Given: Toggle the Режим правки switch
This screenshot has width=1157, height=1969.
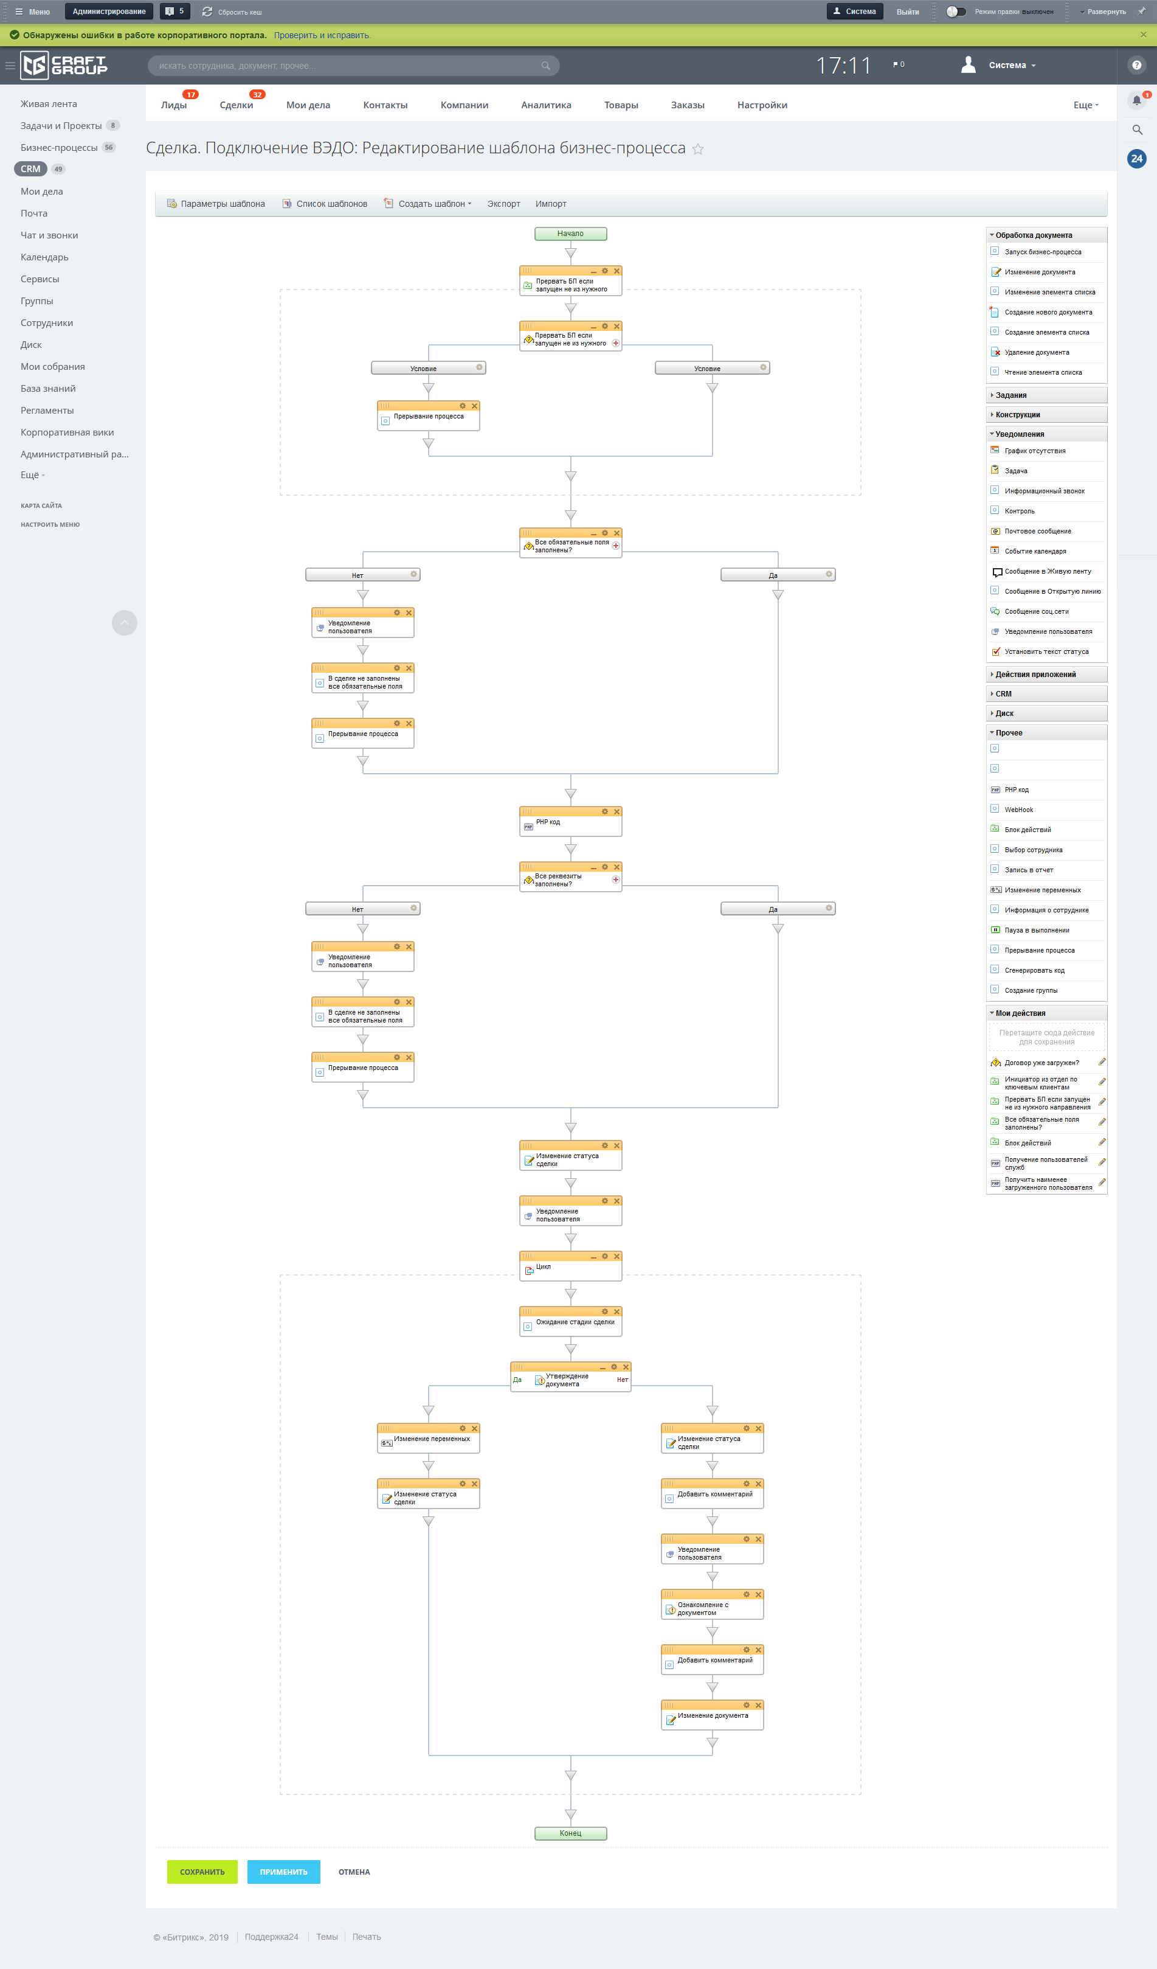Looking at the screenshot, I should coord(955,12).
